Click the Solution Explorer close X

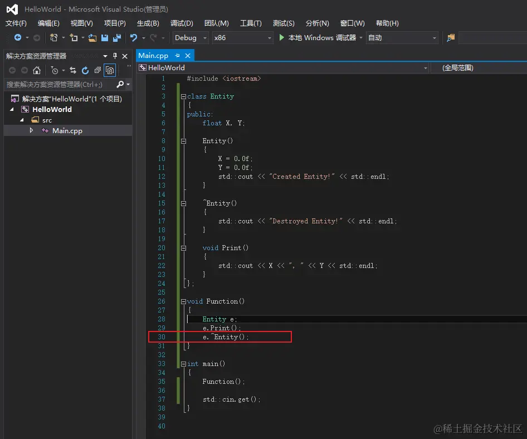pyautogui.click(x=125, y=56)
